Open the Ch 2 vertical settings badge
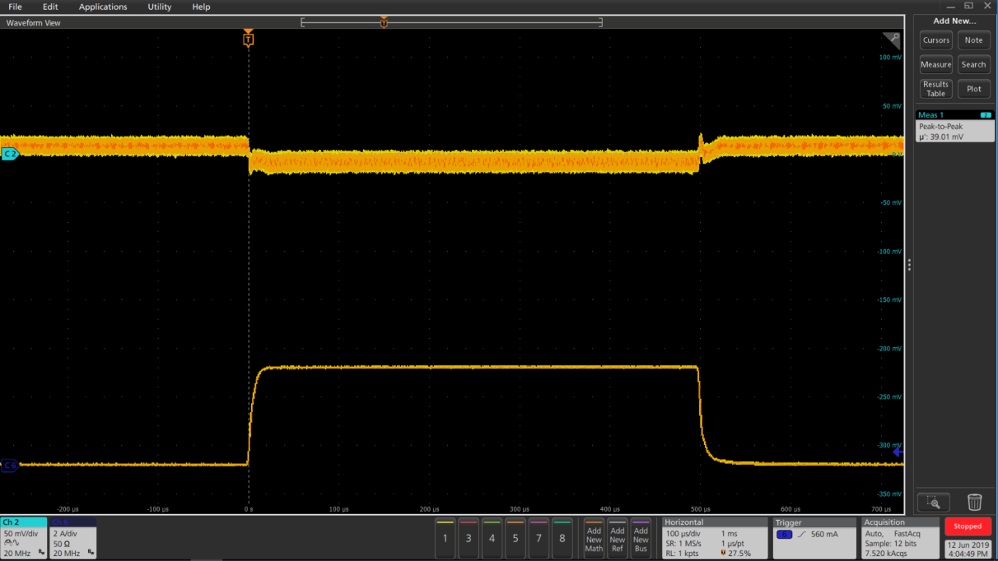Image resolution: width=998 pixels, height=561 pixels. pos(24,538)
